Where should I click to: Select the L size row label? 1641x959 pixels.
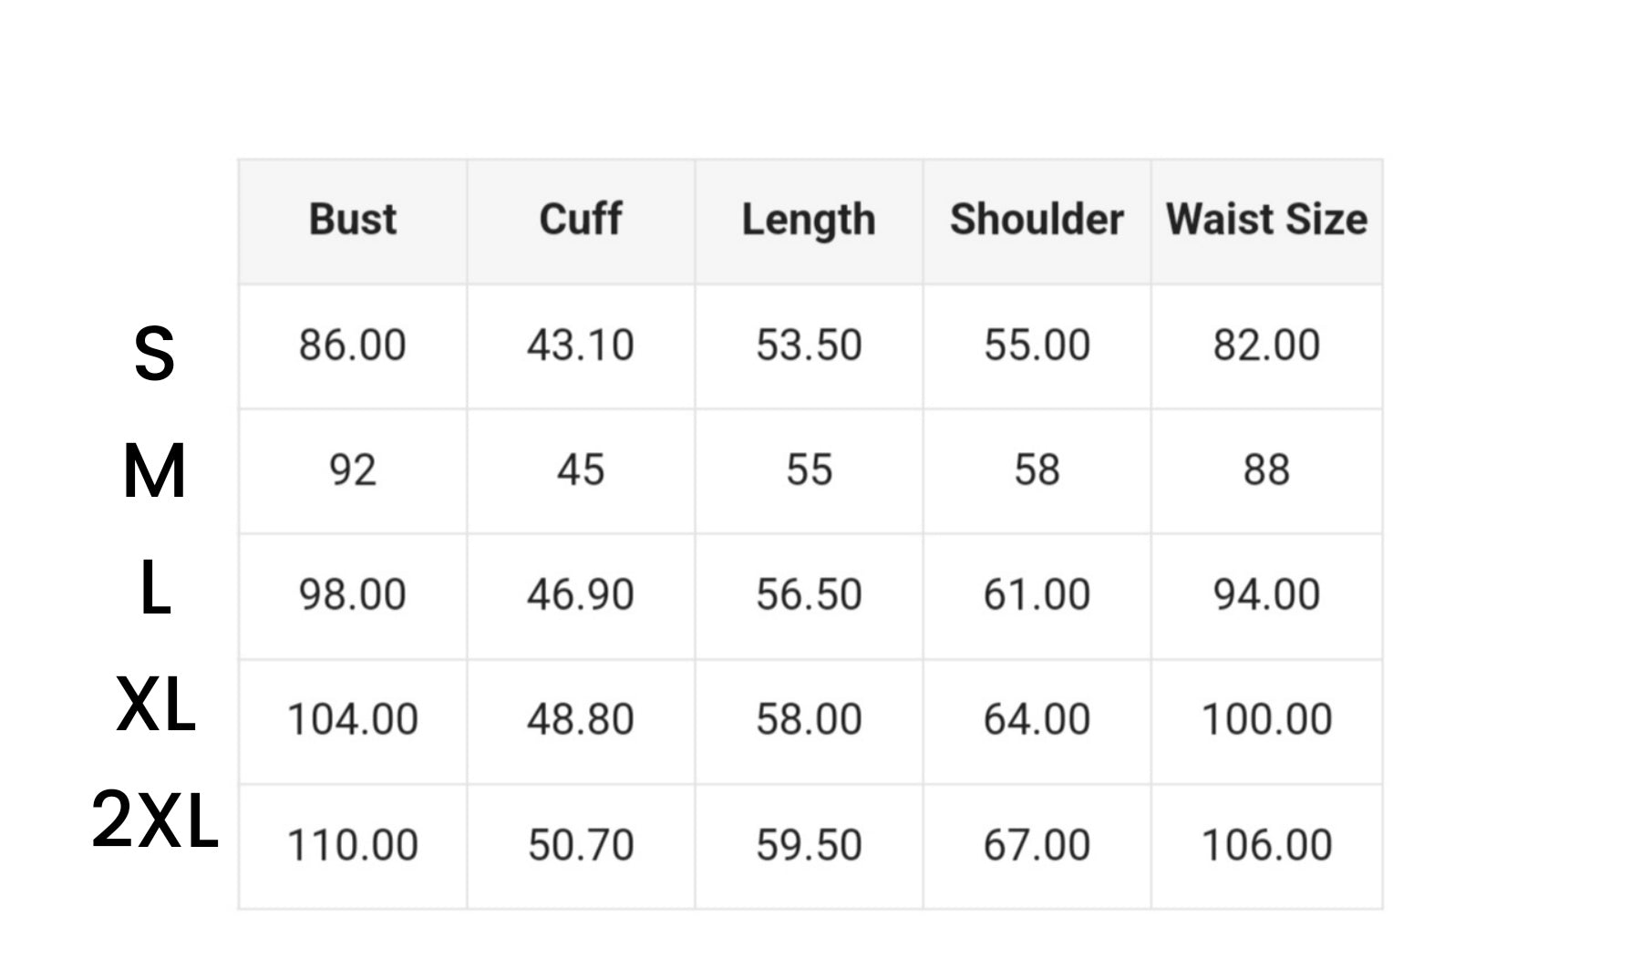(155, 589)
